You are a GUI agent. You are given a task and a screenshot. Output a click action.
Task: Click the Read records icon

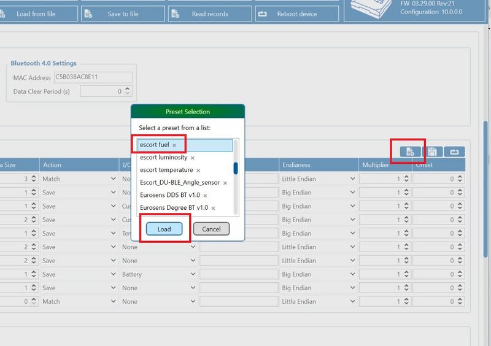pos(176,13)
